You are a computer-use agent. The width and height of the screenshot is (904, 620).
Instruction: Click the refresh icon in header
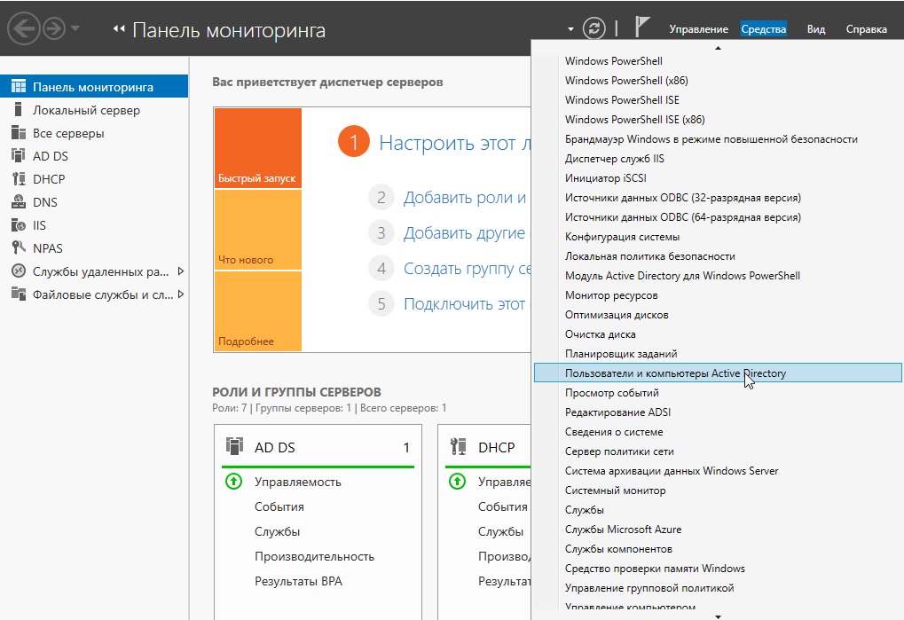coord(593,29)
